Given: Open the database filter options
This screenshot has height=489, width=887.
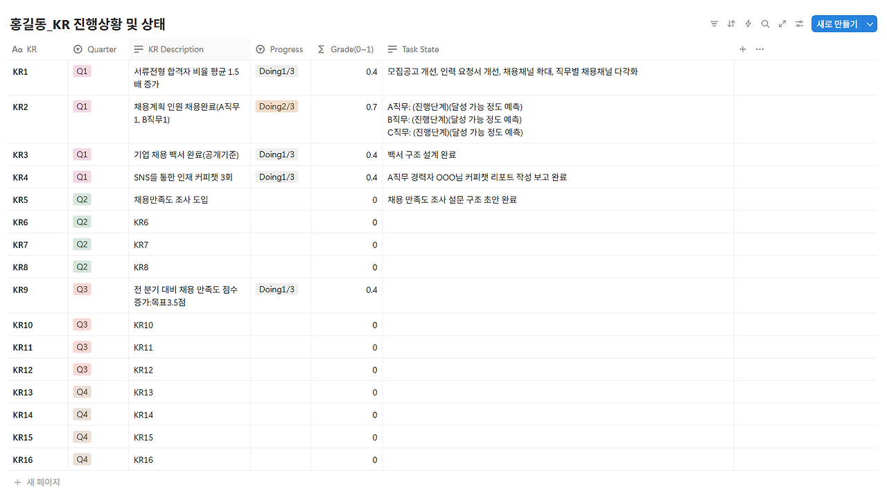Looking at the screenshot, I should click(x=714, y=24).
